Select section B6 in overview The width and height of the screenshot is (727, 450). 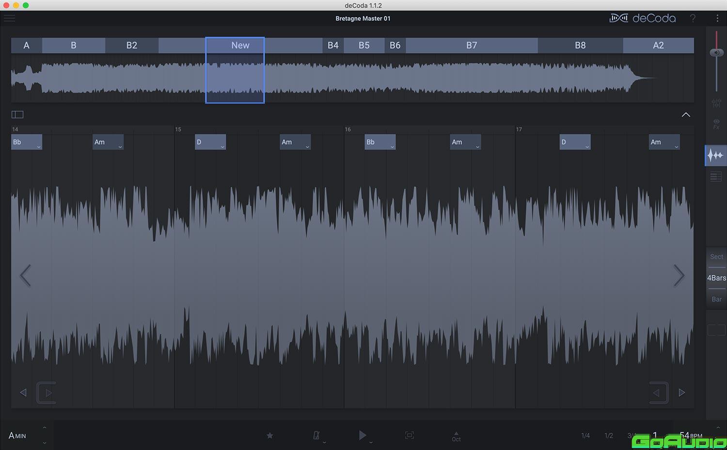point(395,45)
